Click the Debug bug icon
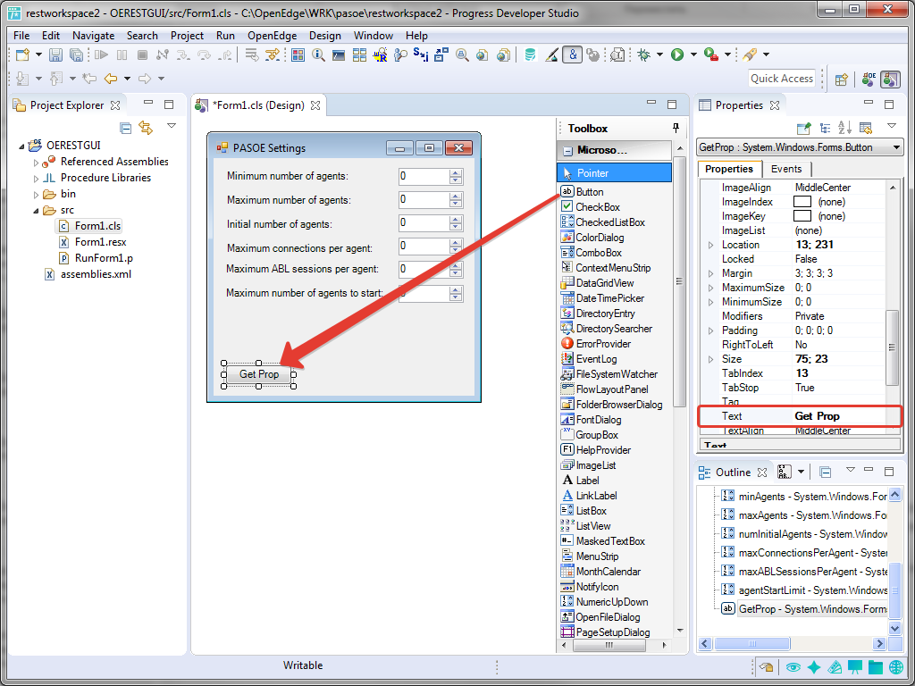 click(x=643, y=54)
